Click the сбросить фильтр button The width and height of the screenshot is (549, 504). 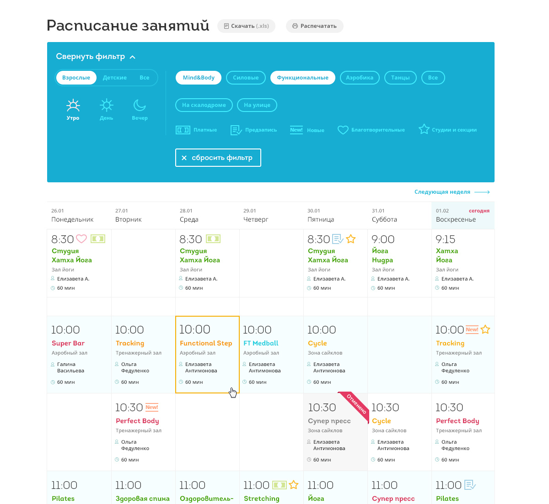point(218,158)
